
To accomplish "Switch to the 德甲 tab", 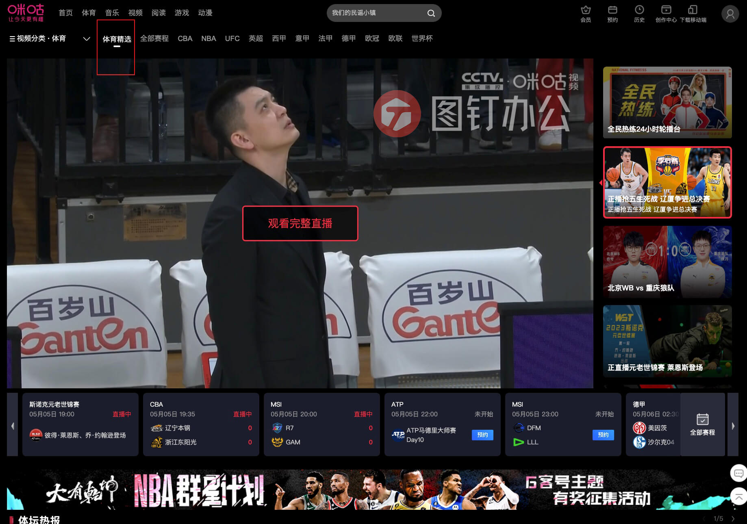I will coord(348,39).
